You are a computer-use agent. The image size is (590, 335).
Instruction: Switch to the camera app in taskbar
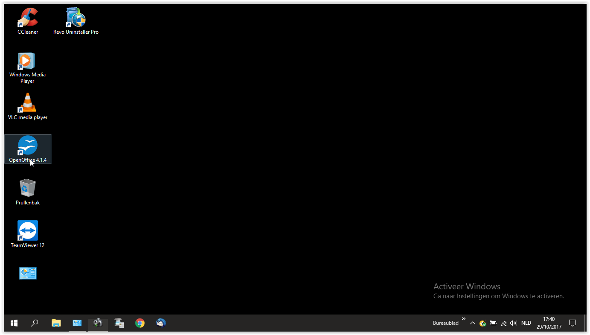coord(98,323)
